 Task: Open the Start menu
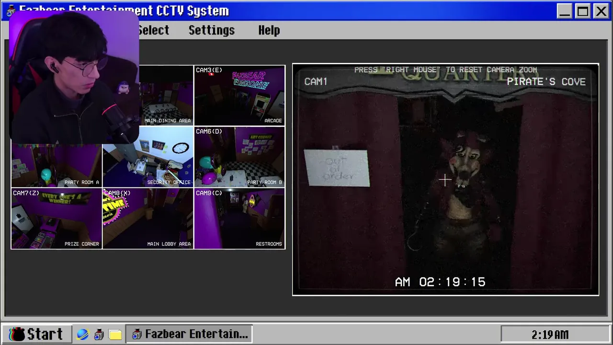click(x=36, y=334)
